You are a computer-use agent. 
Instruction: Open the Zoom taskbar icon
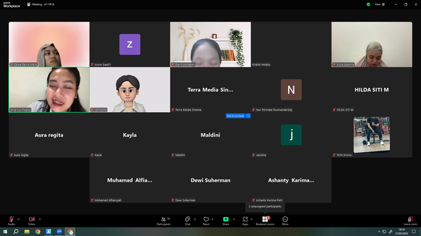pyautogui.click(x=59, y=231)
